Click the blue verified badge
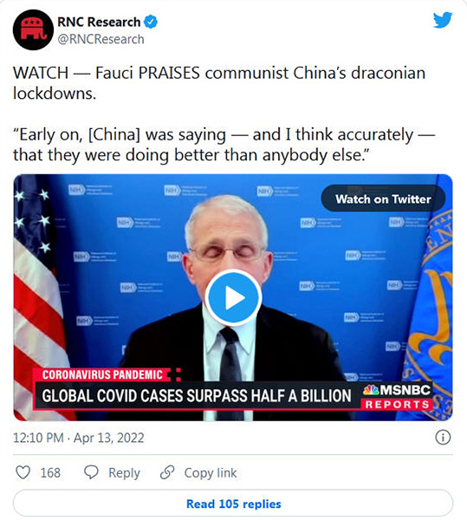This screenshot has width=467, height=520. [151, 22]
